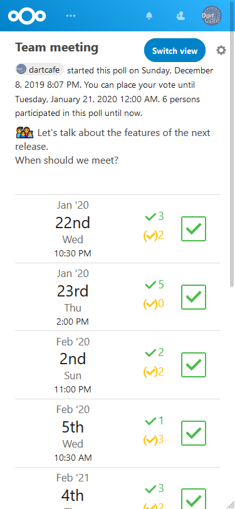Select the 23rd Thu 2:00 PM option
The width and height of the screenshot is (235, 509).
click(117, 297)
